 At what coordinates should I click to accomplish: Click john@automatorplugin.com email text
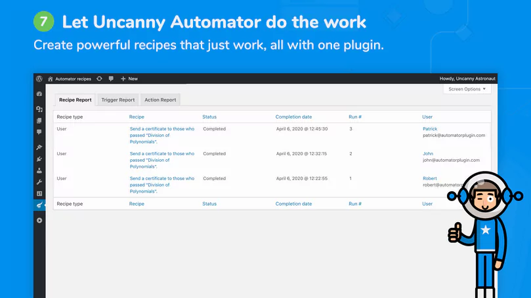tap(451, 160)
